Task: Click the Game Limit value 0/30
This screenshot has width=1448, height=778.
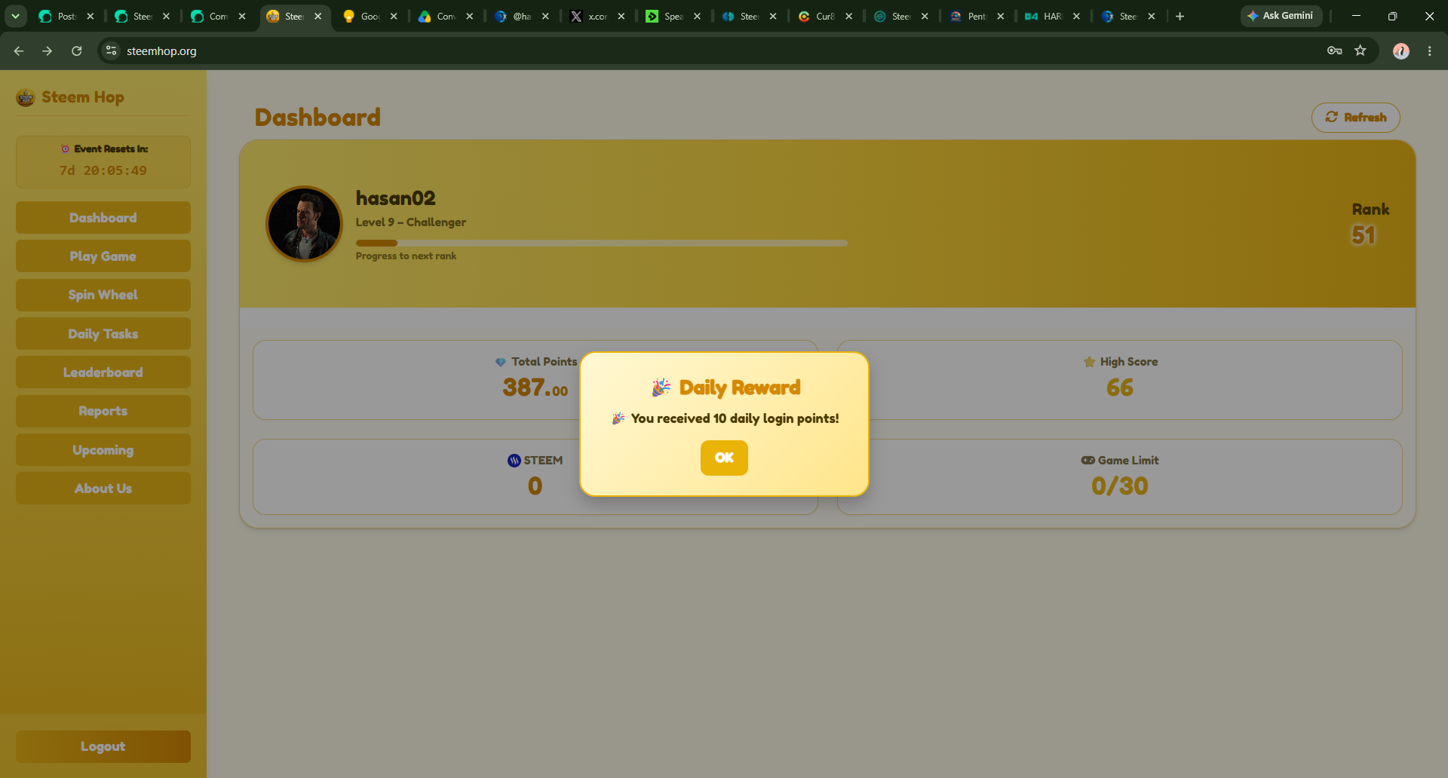Action: (1120, 486)
